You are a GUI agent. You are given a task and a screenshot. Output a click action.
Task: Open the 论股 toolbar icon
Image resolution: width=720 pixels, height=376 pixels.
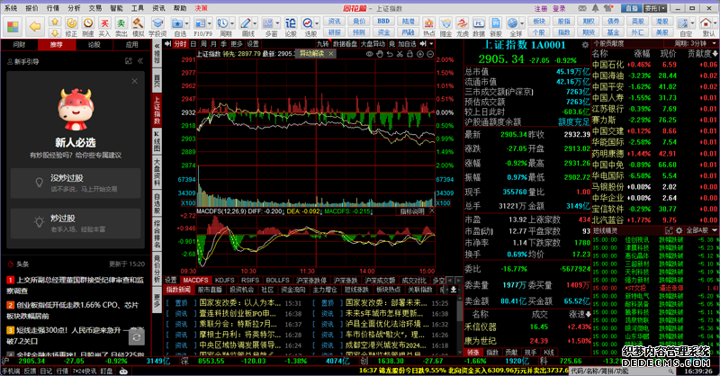pyautogui.click(x=291, y=27)
